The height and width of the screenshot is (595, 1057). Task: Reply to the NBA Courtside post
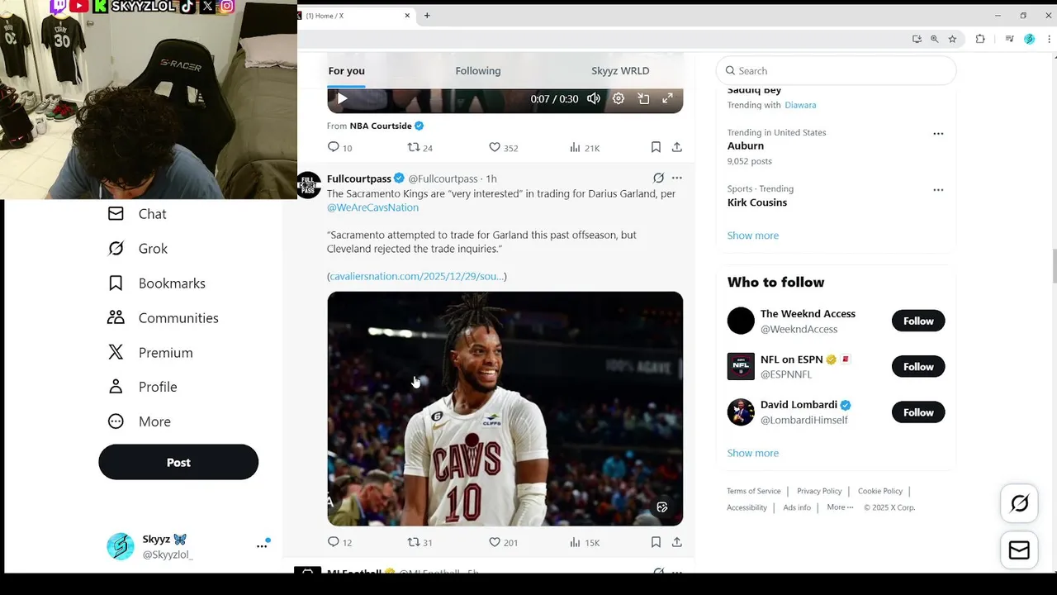tap(339, 147)
